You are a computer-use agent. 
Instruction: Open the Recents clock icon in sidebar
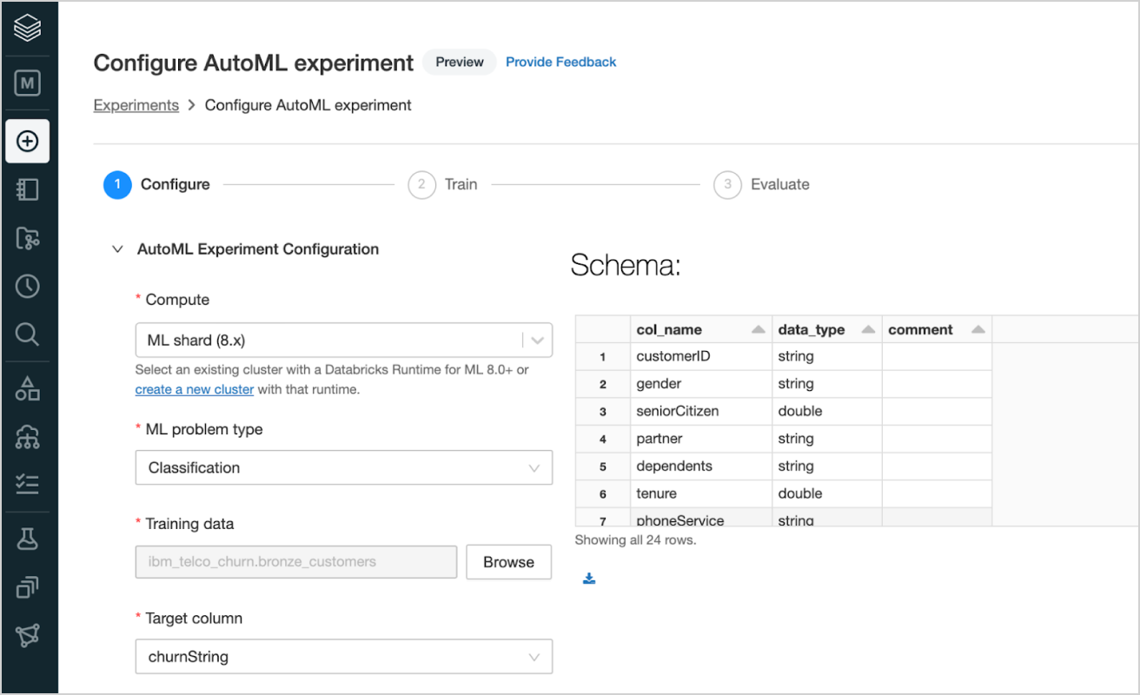click(28, 287)
